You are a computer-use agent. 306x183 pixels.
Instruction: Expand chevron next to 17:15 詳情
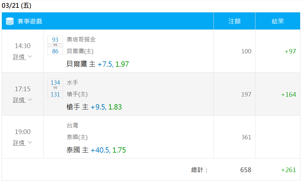pyautogui.click(x=30, y=100)
